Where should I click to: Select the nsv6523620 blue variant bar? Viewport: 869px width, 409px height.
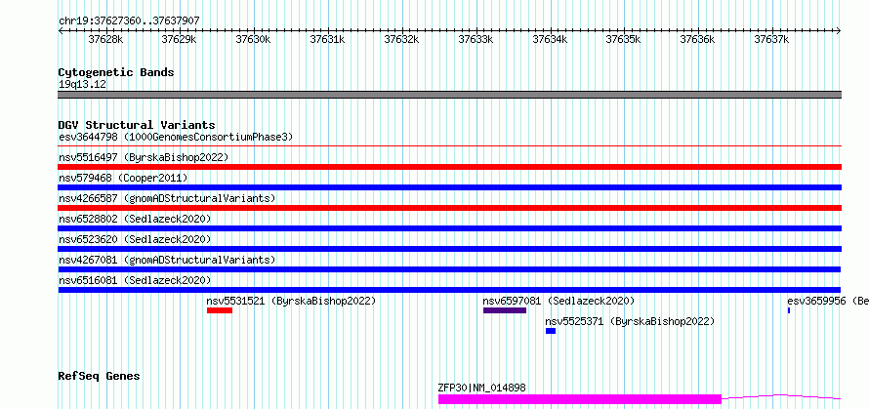tap(449, 249)
